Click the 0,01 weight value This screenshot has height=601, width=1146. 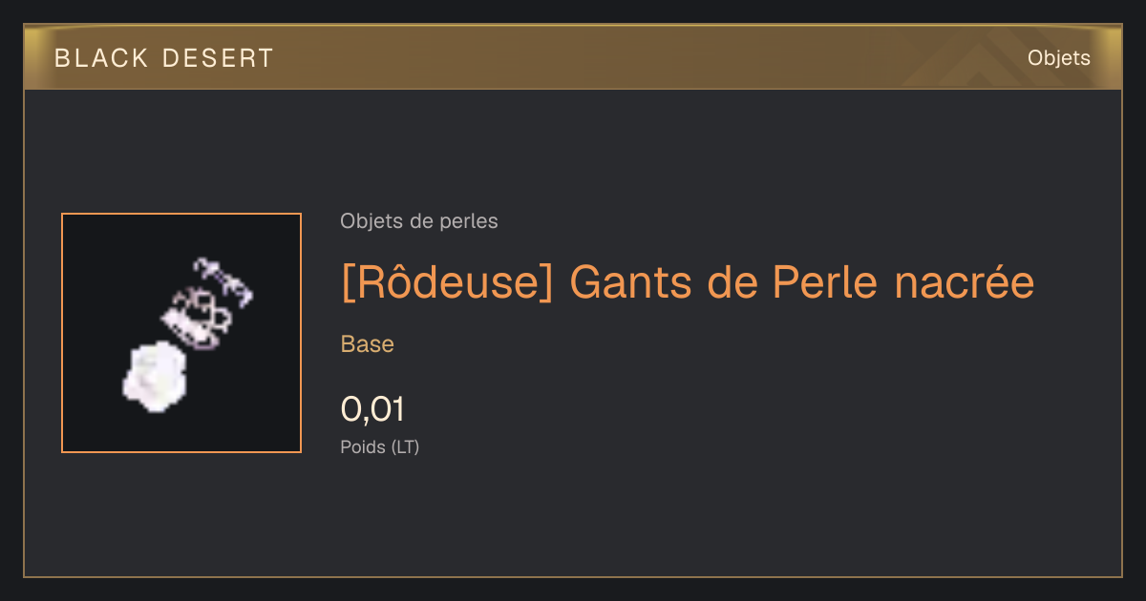(x=372, y=410)
